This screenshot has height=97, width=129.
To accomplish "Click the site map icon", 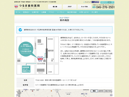I will pyautogui.click(x=84, y=2).
